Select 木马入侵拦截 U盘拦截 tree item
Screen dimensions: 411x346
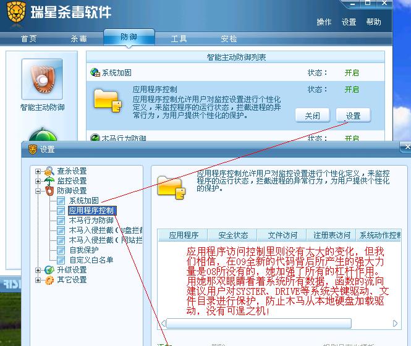pos(106,230)
